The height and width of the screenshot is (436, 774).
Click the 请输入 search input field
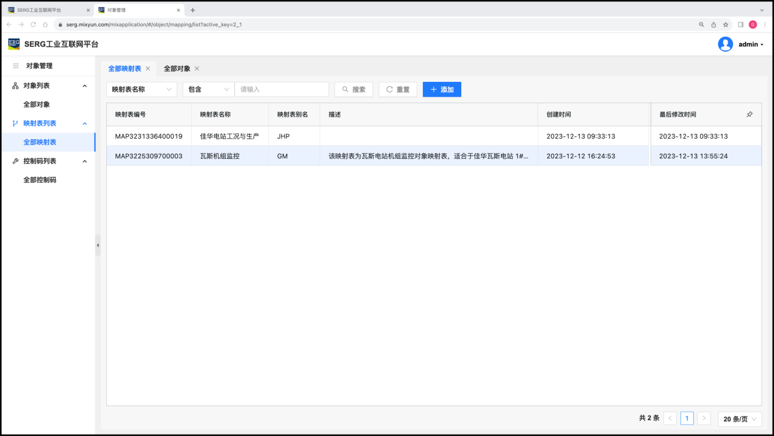pyautogui.click(x=282, y=89)
